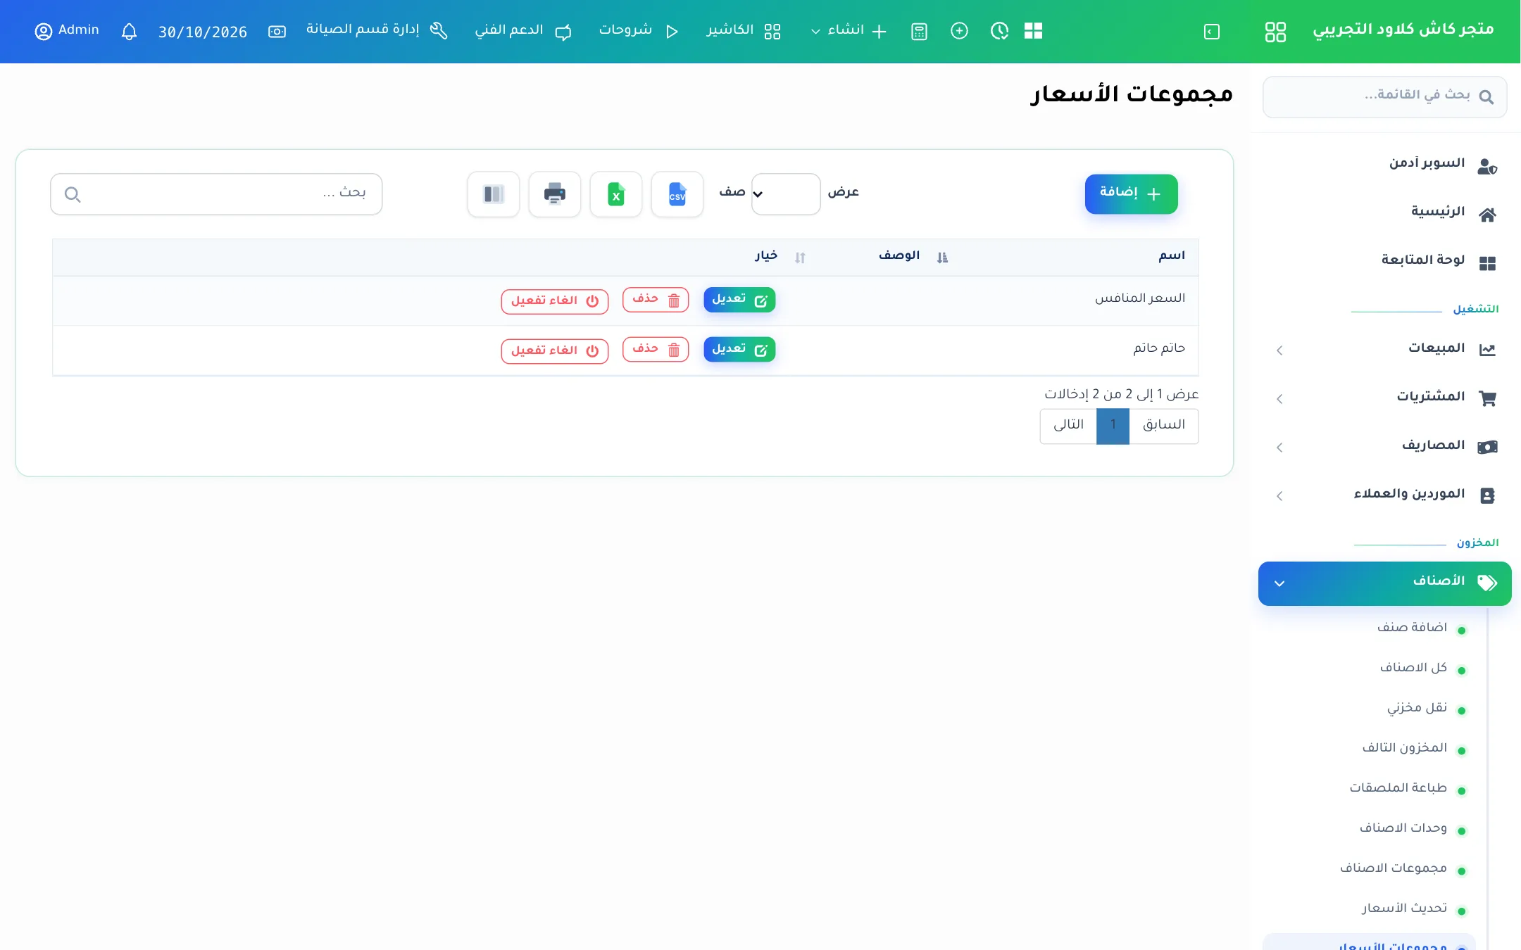This screenshot has width=1521, height=950.
Task: Open the rows-per-page dropdown
Action: (x=785, y=194)
